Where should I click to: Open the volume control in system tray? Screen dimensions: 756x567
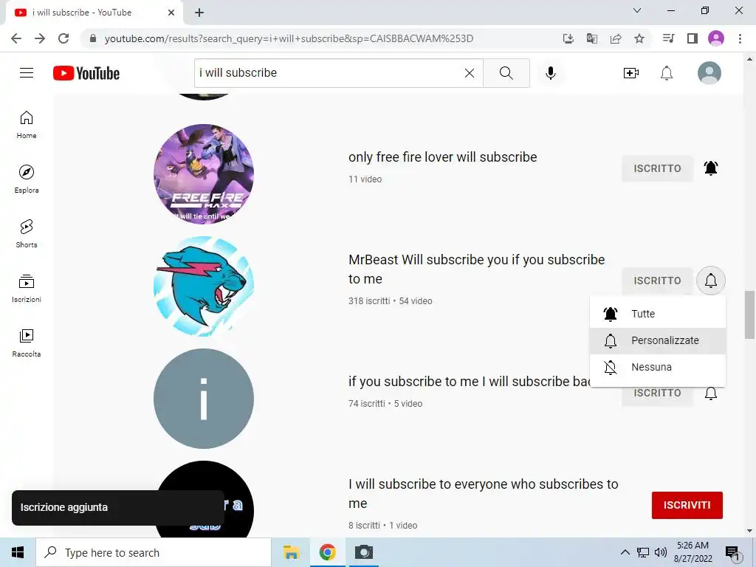[x=661, y=552]
